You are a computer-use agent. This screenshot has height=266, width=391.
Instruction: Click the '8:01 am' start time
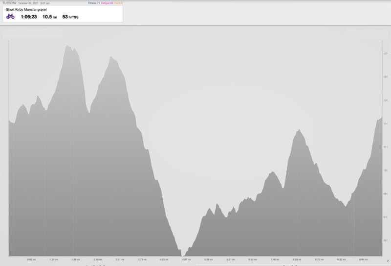click(45, 3)
